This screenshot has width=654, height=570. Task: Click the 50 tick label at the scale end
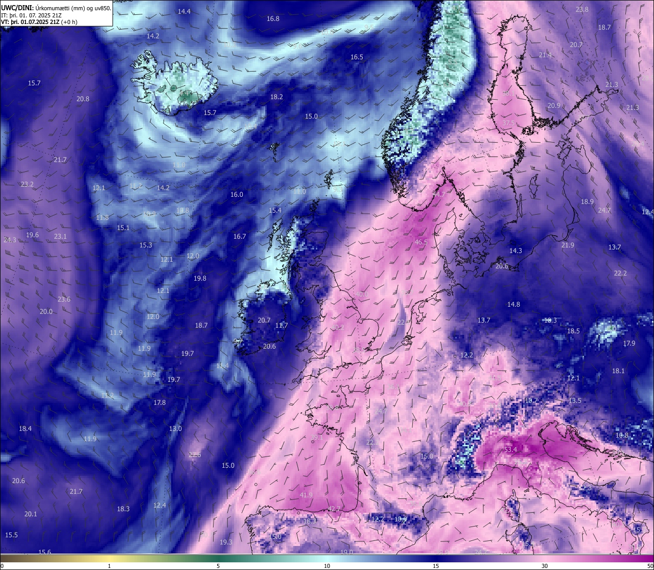(650, 566)
